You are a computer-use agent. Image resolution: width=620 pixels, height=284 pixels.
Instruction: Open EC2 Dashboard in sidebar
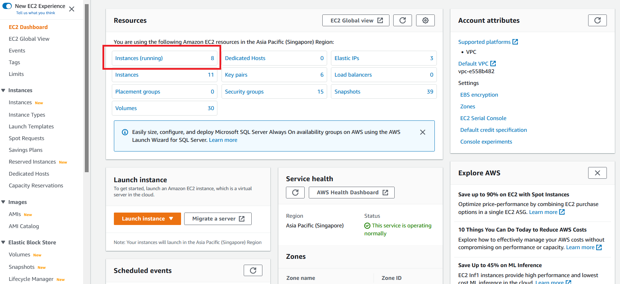click(28, 27)
